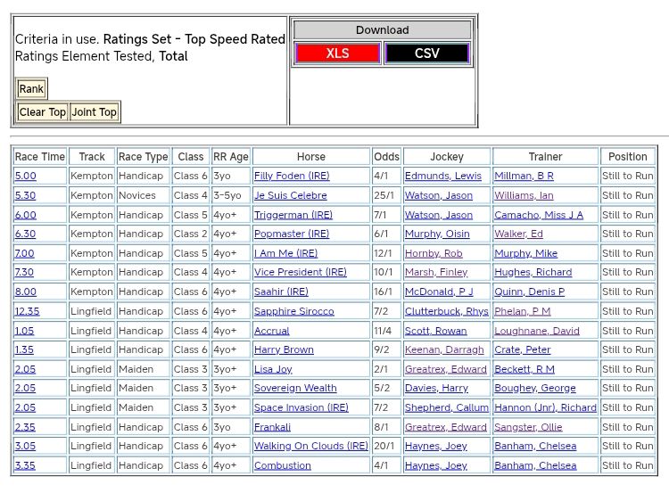Download ratings as XLS file
Viewport: 669px width, 493px height.
(x=337, y=53)
